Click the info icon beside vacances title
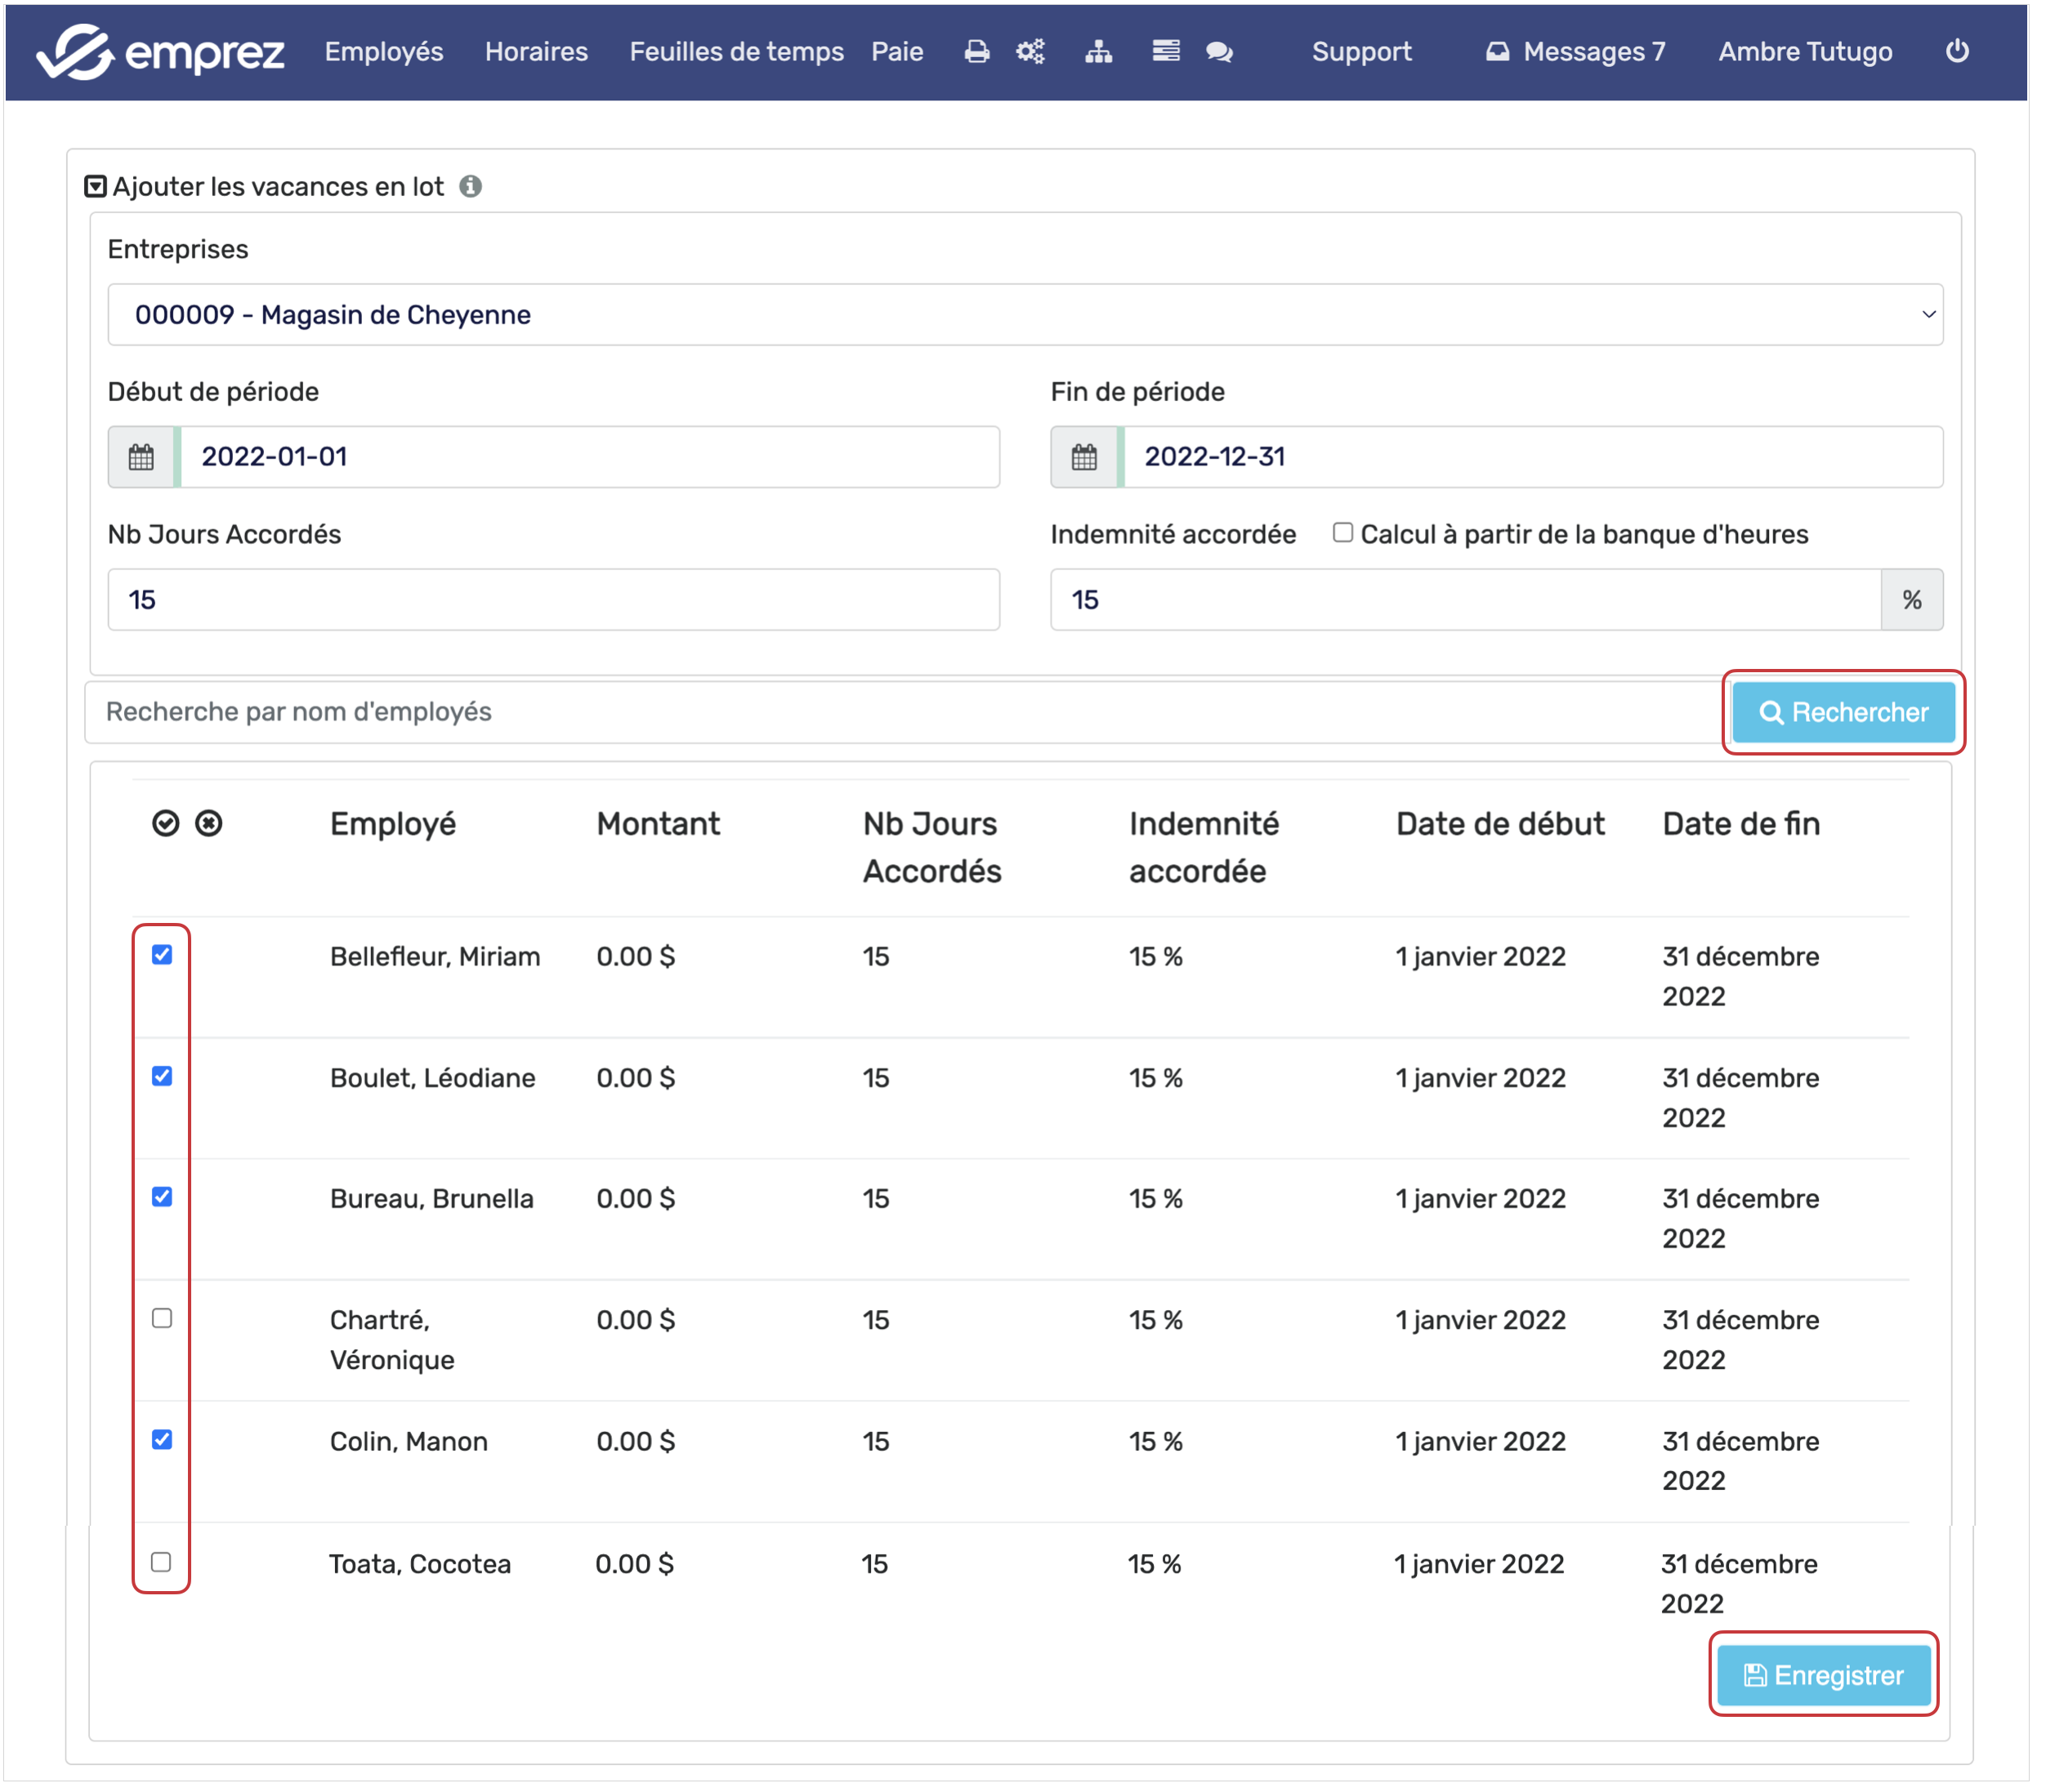This screenshot has height=1792, width=2046. pyautogui.click(x=470, y=187)
